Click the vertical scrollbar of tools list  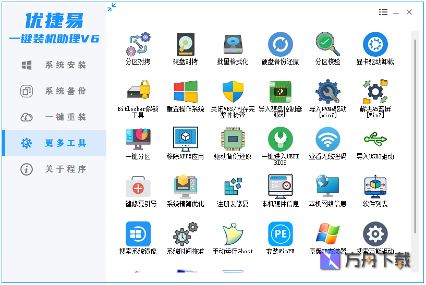[415, 136]
